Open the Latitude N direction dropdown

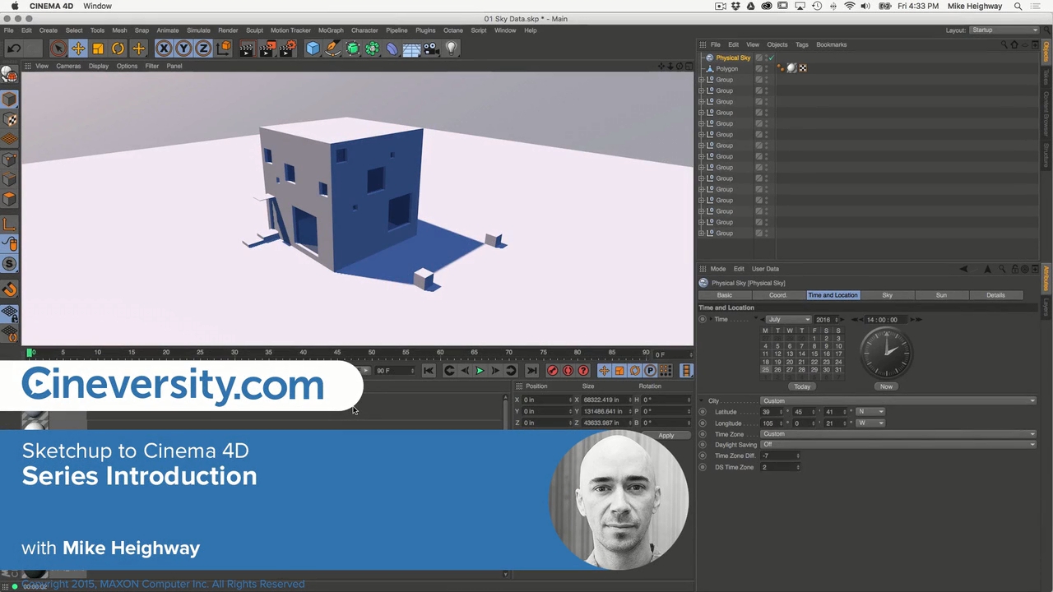tap(870, 412)
